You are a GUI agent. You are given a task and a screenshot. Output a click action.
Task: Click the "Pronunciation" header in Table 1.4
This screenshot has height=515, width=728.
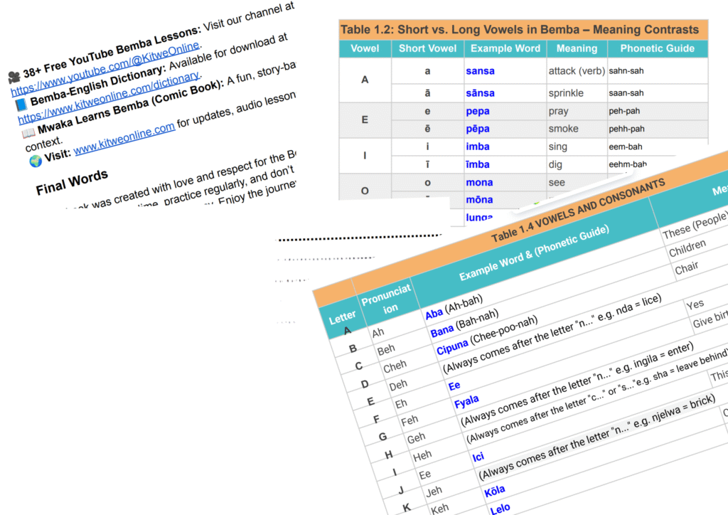[387, 301]
